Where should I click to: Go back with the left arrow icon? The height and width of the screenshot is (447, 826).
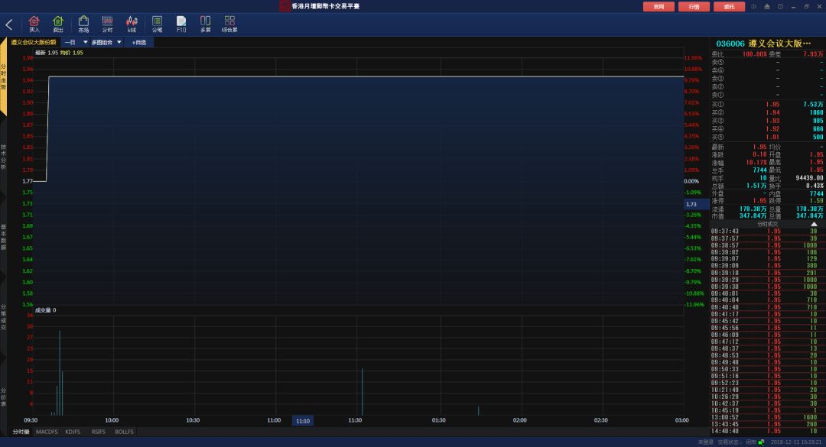point(9,24)
